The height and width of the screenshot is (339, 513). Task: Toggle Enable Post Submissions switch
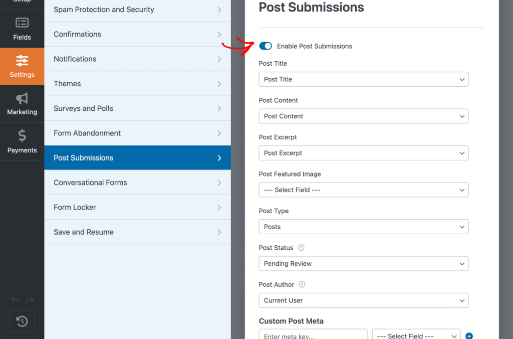tap(266, 46)
